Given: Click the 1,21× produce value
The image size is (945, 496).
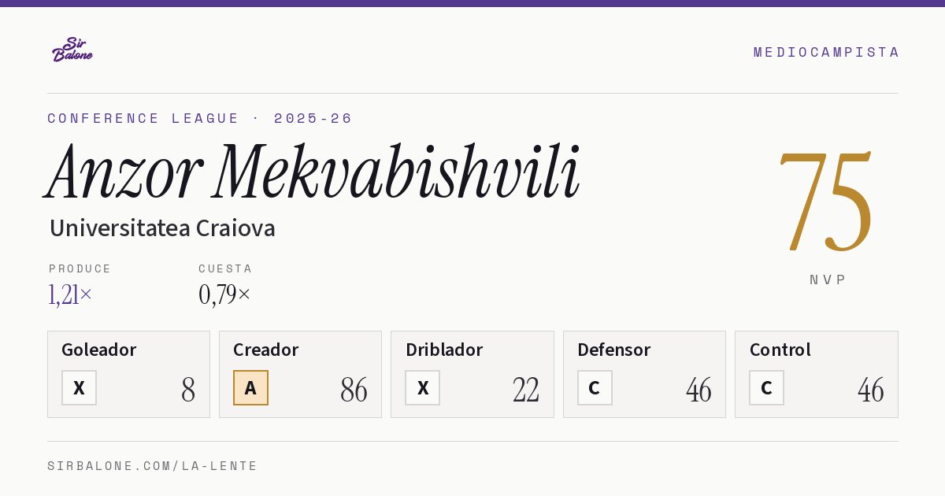Looking at the screenshot, I should (70, 294).
